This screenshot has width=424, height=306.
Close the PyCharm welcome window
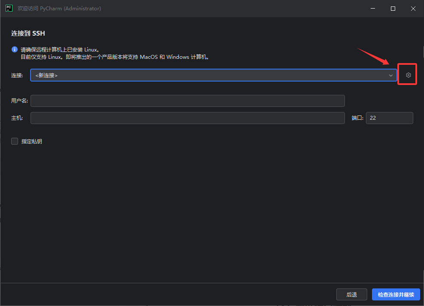(413, 9)
